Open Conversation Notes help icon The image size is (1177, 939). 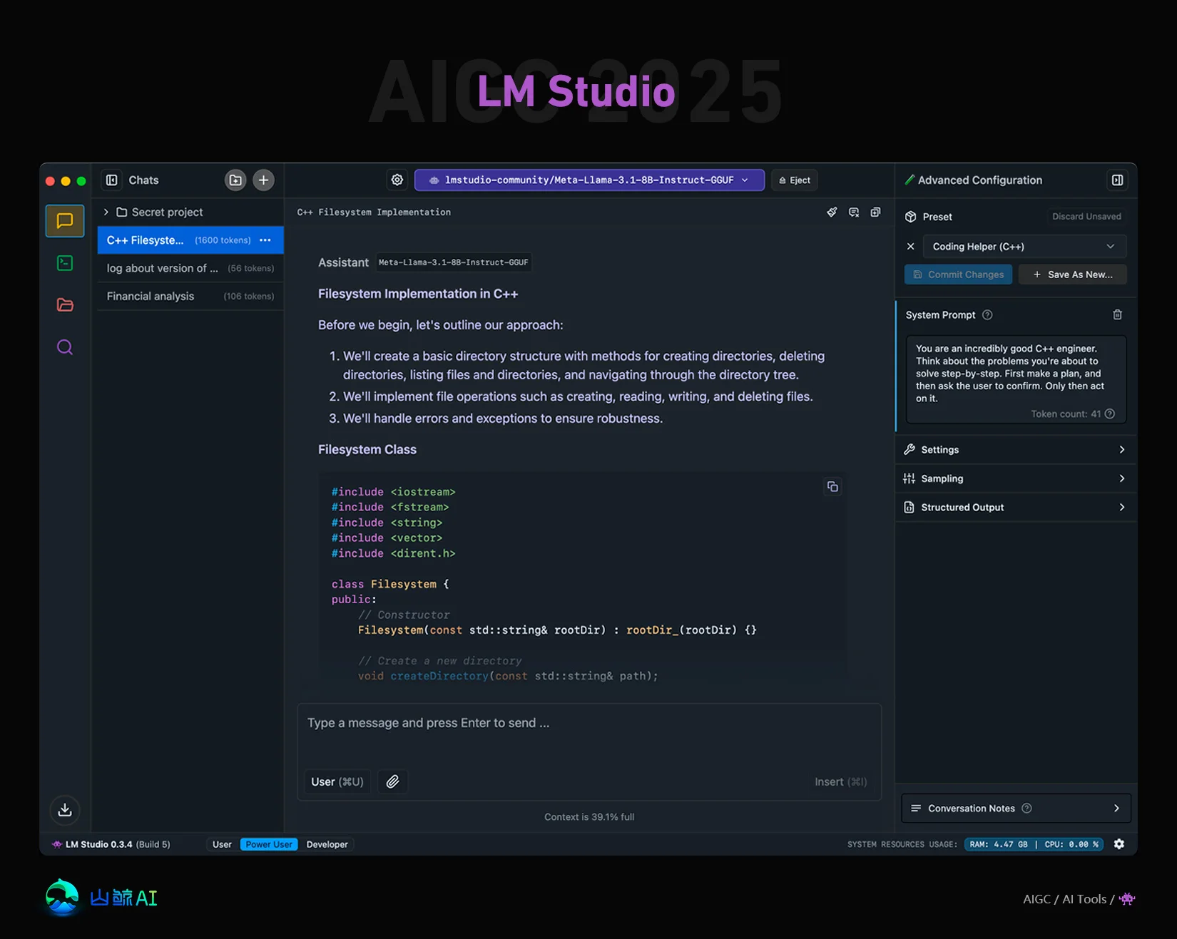tap(1026, 809)
